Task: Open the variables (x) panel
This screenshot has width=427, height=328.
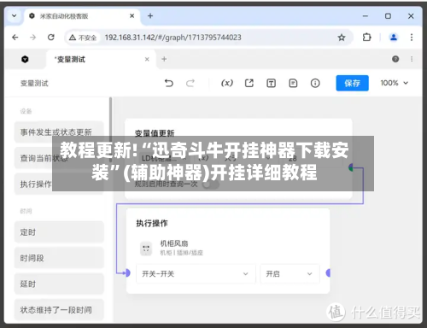Action: (227, 83)
